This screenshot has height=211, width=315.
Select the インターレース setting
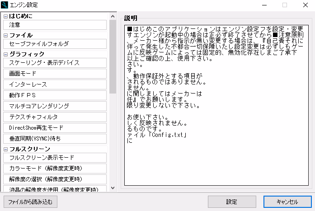coord(55,84)
